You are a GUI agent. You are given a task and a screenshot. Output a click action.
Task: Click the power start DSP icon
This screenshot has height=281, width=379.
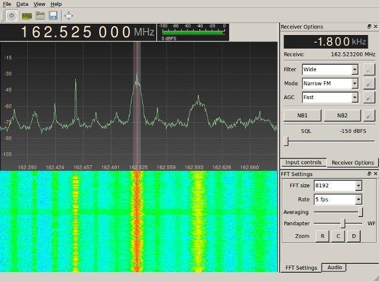11,16
